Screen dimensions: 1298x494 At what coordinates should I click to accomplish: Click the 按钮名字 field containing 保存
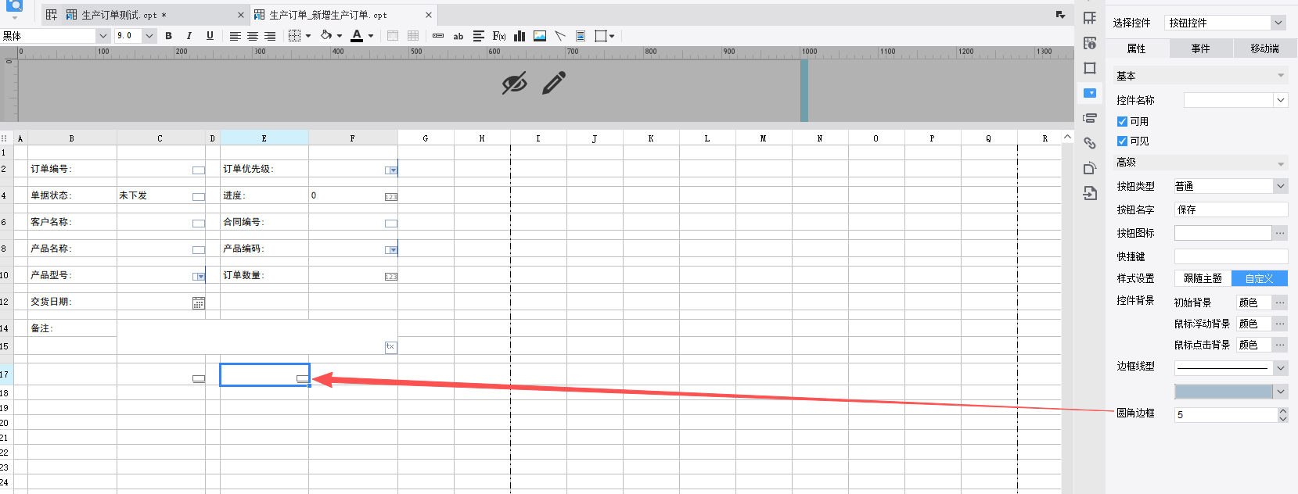click(x=1231, y=209)
